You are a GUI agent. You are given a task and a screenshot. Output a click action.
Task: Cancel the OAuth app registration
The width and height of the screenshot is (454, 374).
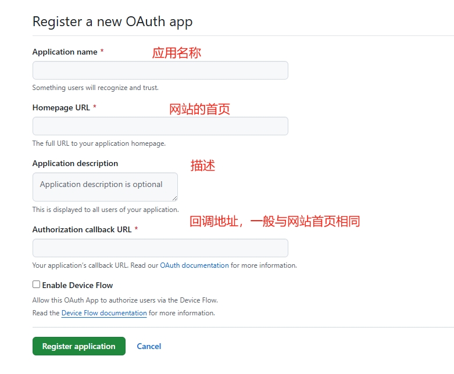149,346
